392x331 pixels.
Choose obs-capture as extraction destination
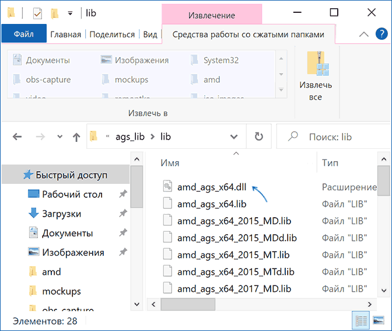tap(41, 79)
